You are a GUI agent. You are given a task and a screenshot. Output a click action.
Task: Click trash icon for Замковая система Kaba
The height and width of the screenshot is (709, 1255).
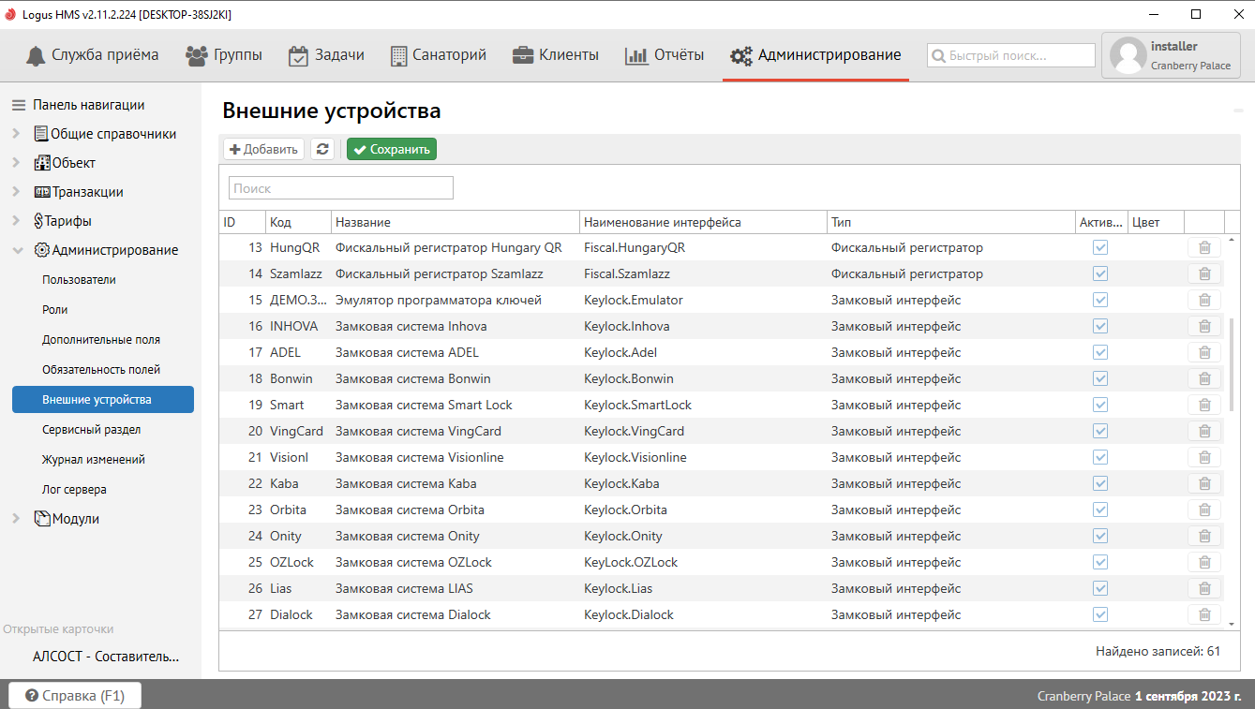[1204, 484]
